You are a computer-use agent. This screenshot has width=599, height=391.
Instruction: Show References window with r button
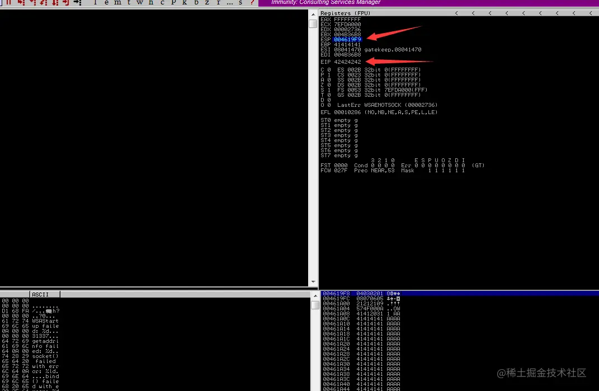click(218, 2)
